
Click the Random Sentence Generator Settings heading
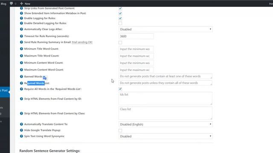pos(50,150)
